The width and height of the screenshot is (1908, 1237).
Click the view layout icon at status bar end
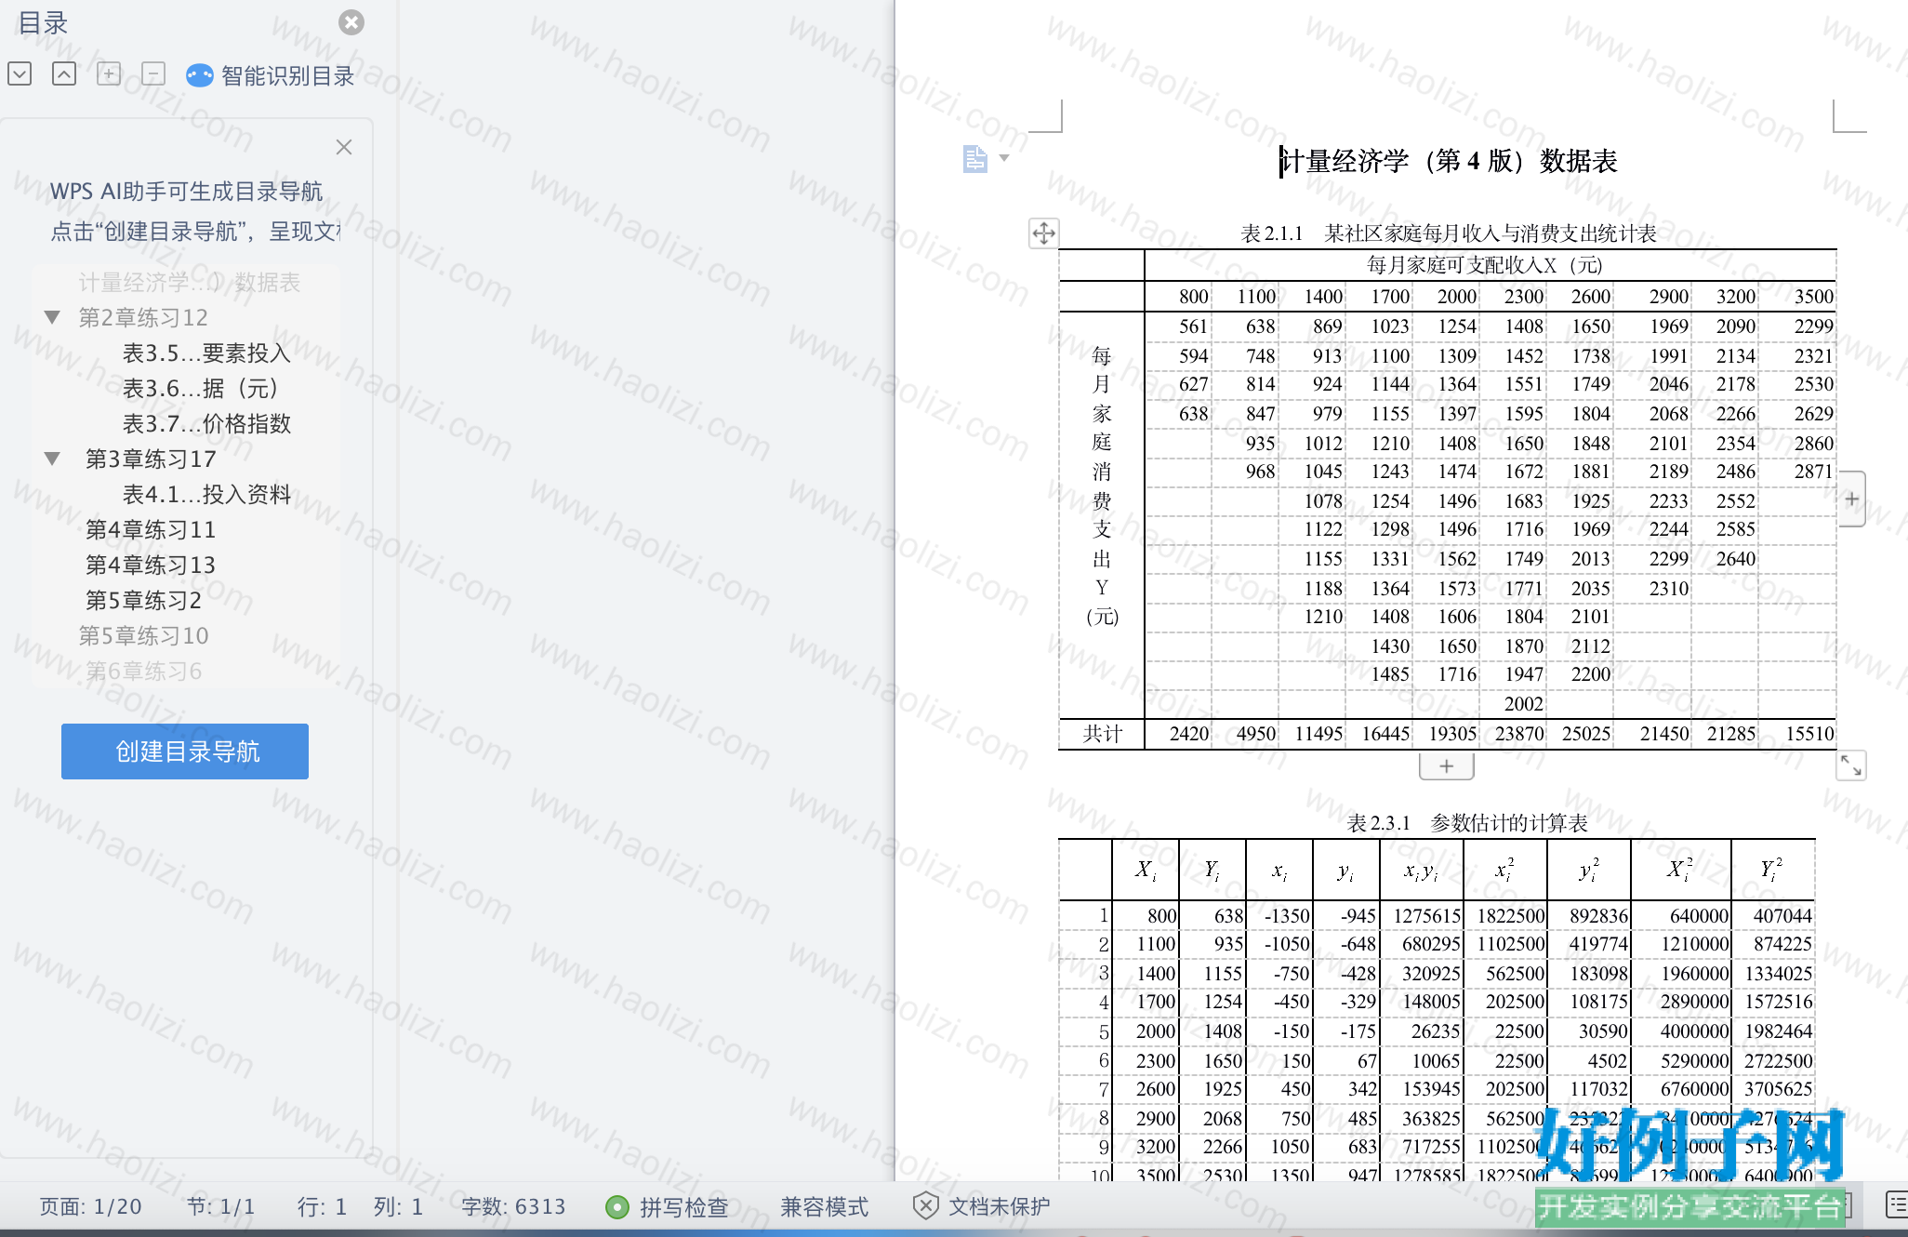pos(1897,1205)
